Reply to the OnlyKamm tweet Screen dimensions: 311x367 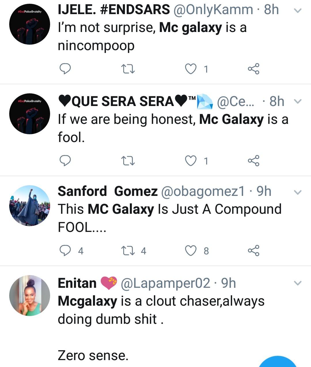[x=65, y=69]
